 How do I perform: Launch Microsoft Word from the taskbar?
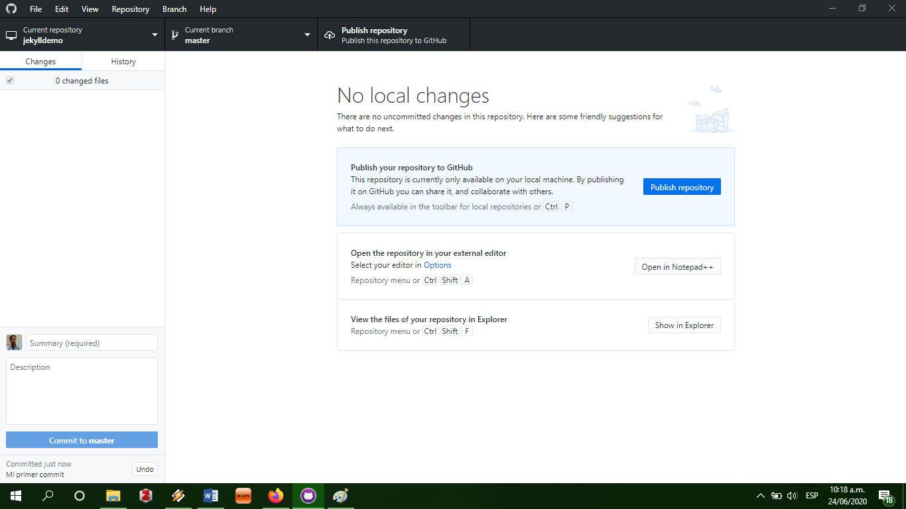[x=211, y=496]
